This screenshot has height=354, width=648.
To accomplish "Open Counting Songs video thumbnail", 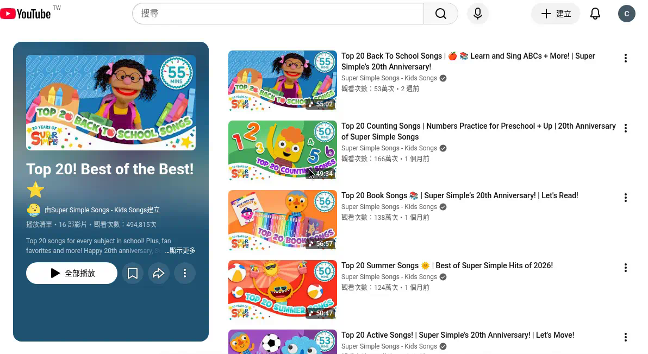I will tap(283, 150).
